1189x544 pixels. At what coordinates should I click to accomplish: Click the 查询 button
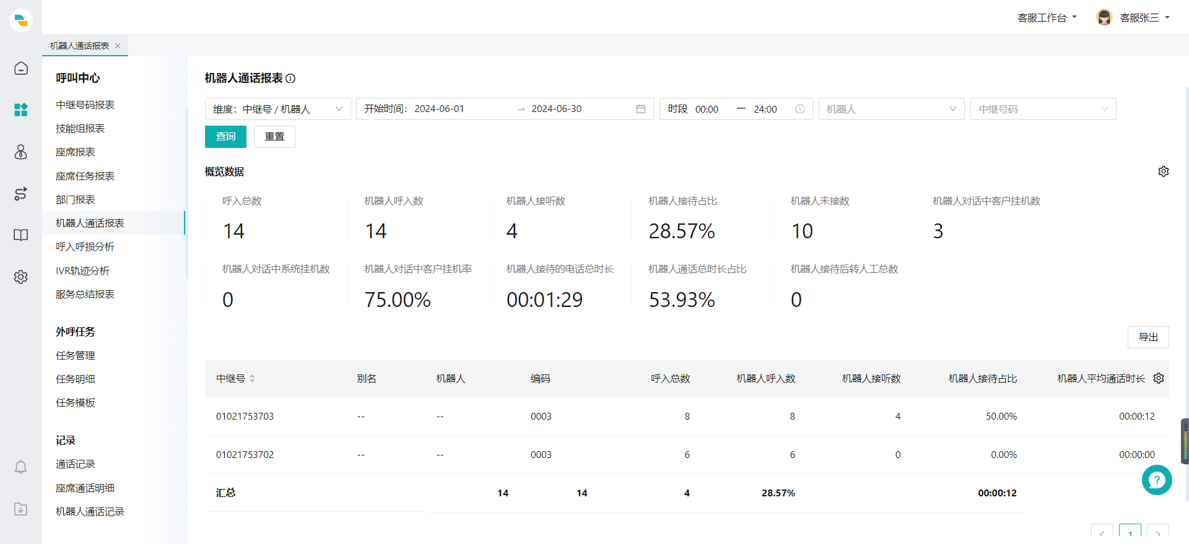click(x=225, y=137)
